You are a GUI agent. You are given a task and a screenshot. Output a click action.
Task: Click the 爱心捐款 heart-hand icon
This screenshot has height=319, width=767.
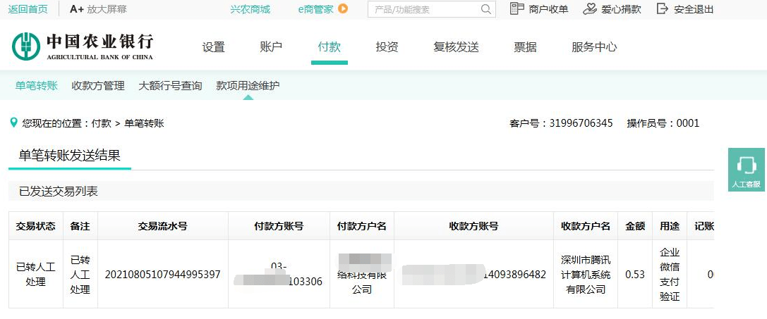pyautogui.click(x=590, y=8)
